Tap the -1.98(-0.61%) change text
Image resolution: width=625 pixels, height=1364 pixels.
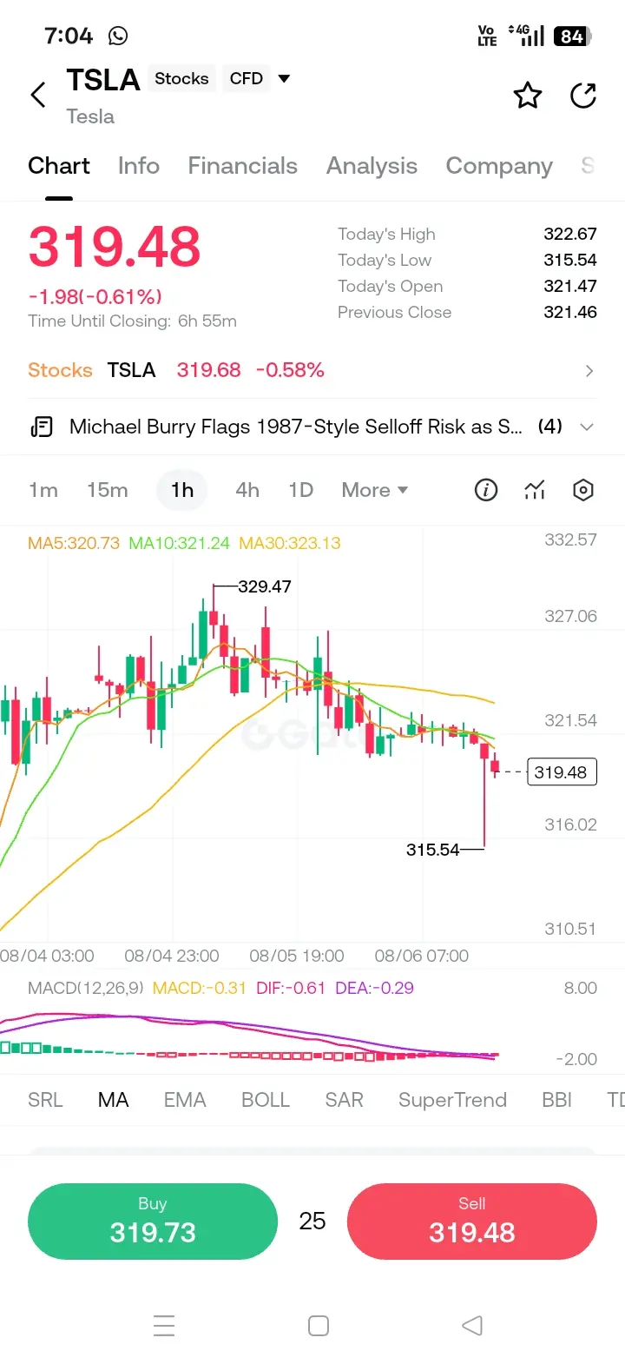coord(95,296)
